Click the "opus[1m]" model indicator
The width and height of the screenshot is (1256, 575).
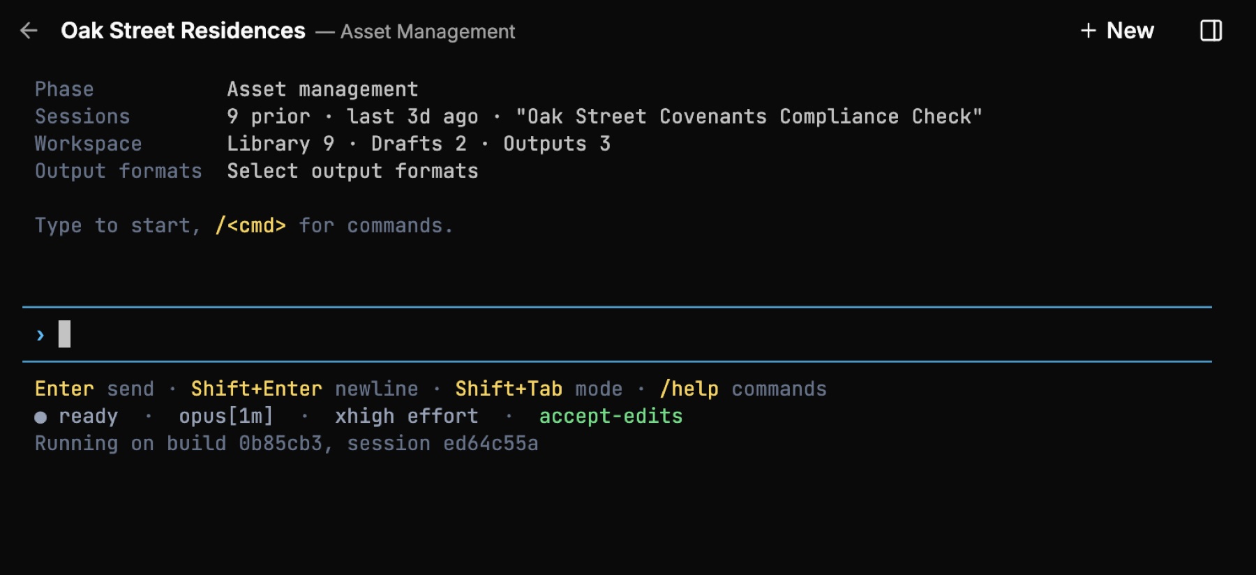click(226, 417)
